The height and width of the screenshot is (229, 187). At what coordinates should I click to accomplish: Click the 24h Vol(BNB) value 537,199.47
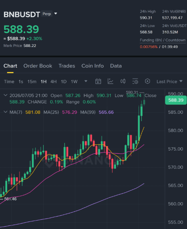pyautogui.click(x=172, y=18)
